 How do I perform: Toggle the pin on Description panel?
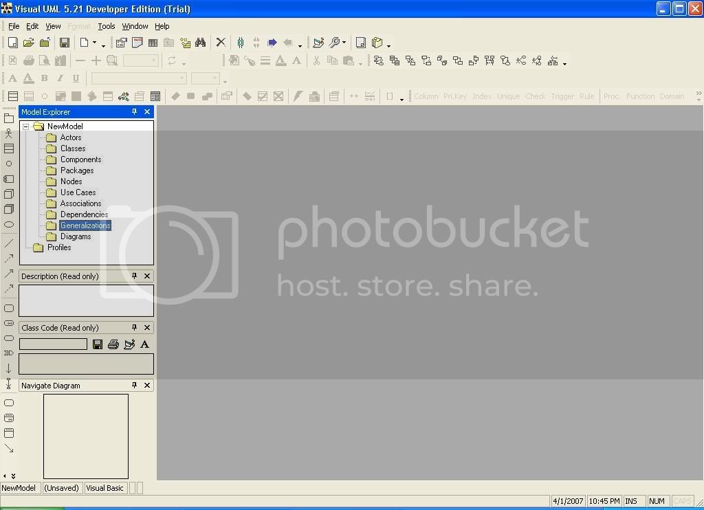[135, 276]
